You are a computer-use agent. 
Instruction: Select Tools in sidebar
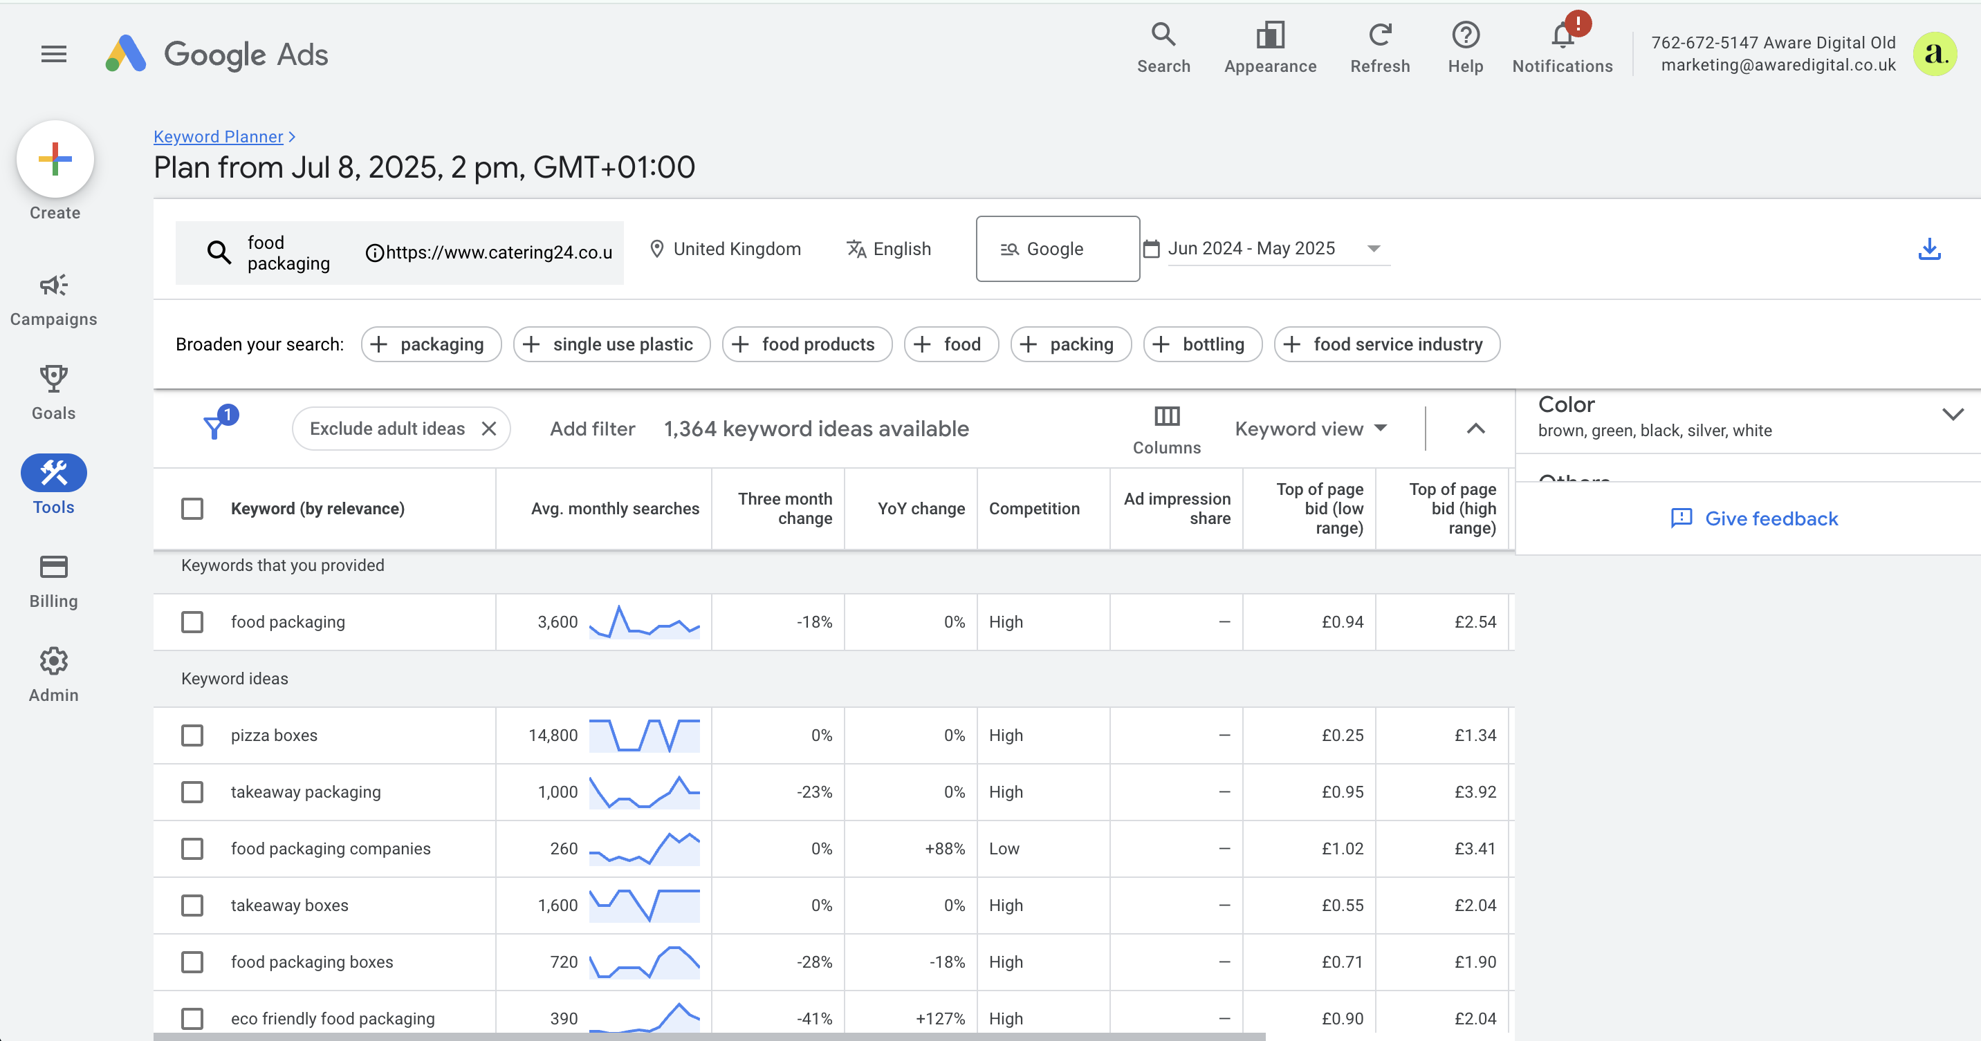[54, 485]
